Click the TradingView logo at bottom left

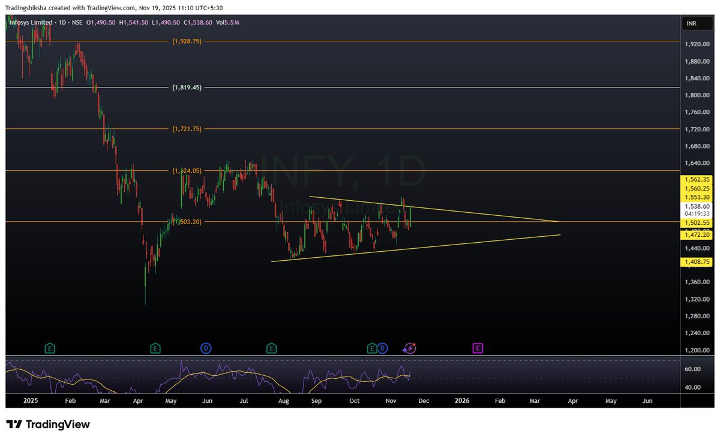pyautogui.click(x=48, y=424)
